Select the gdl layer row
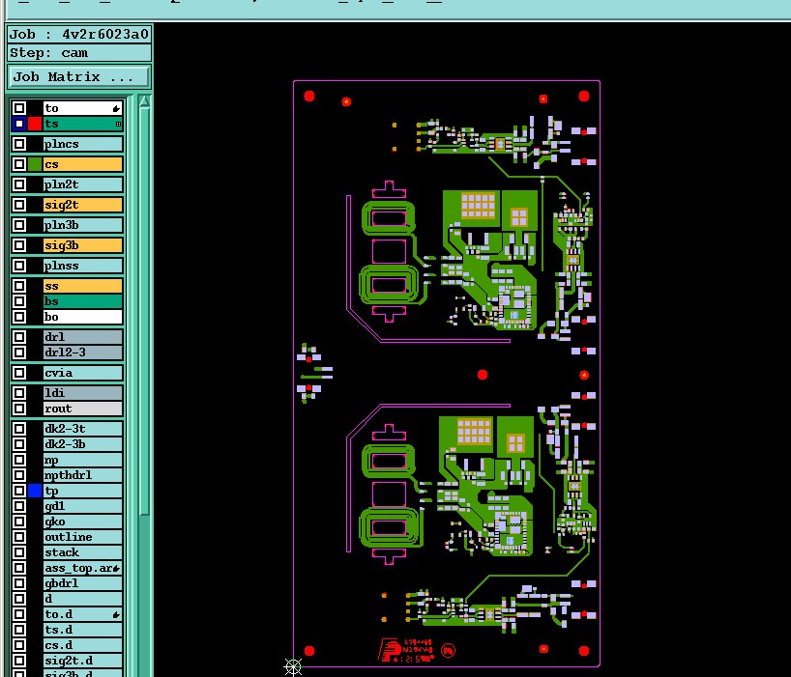791x677 pixels. [x=83, y=506]
